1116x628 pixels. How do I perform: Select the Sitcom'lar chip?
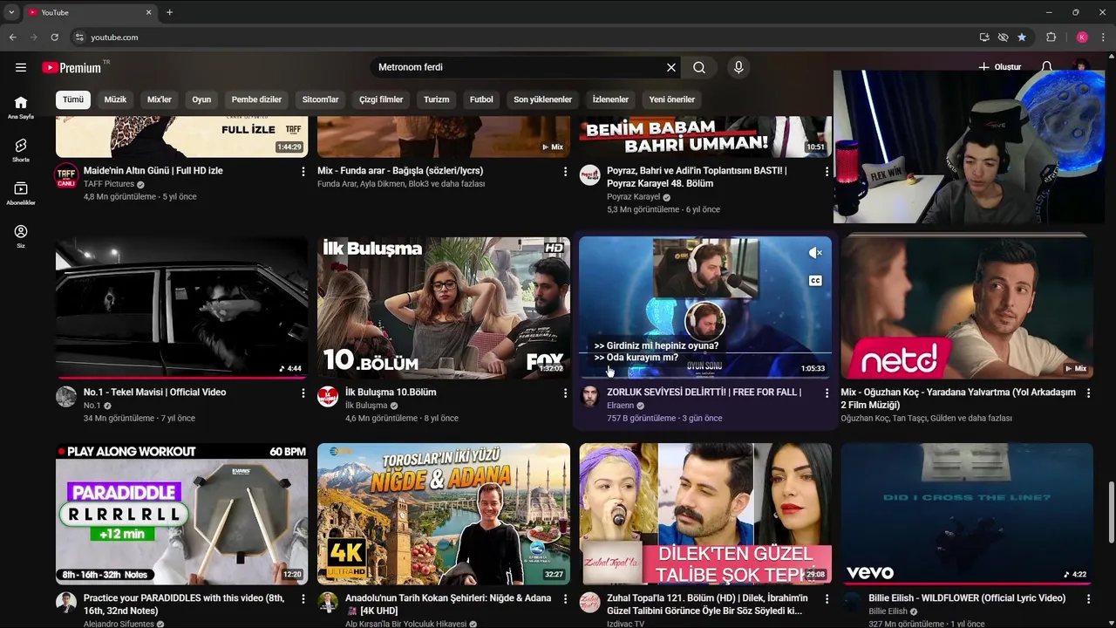320,99
